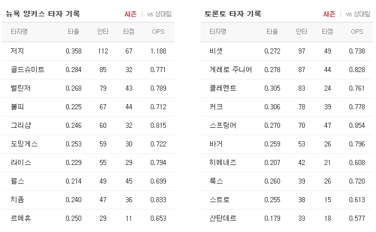Click 타점 column header in Yankees table
Image resolution: width=376 pixels, height=232 pixels.
[129, 32]
